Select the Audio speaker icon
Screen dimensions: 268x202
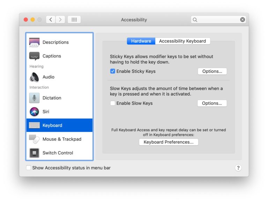[x=34, y=77]
